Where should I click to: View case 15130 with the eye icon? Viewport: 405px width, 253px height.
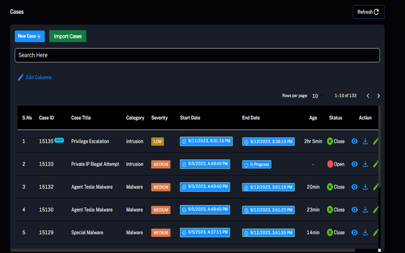coord(354,210)
